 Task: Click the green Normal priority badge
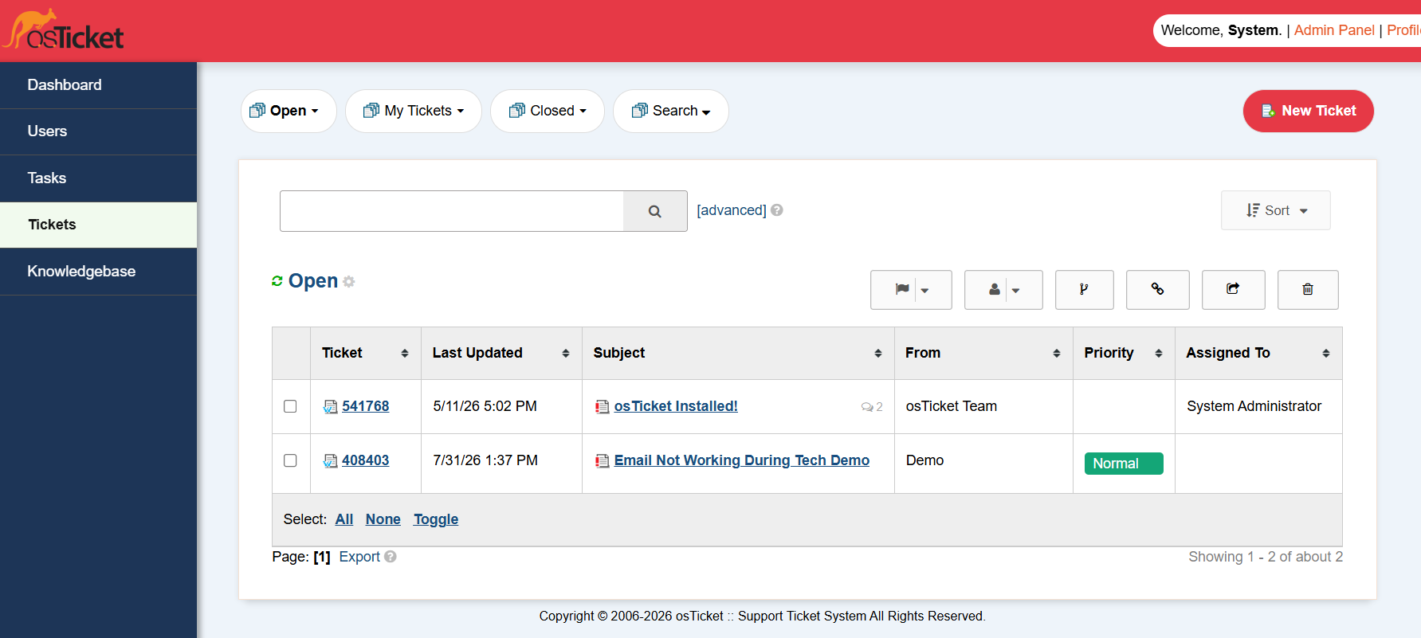(x=1124, y=464)
